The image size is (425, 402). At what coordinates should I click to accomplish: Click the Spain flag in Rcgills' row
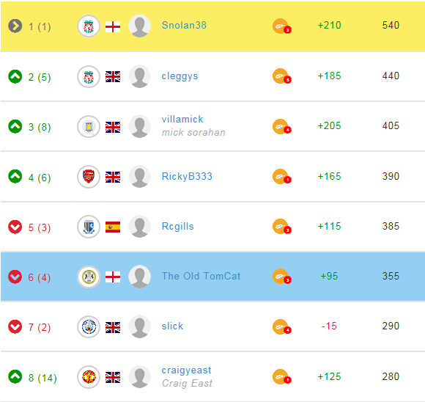113,227
